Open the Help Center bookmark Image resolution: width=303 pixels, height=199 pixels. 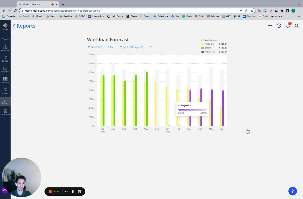point(115,16)
